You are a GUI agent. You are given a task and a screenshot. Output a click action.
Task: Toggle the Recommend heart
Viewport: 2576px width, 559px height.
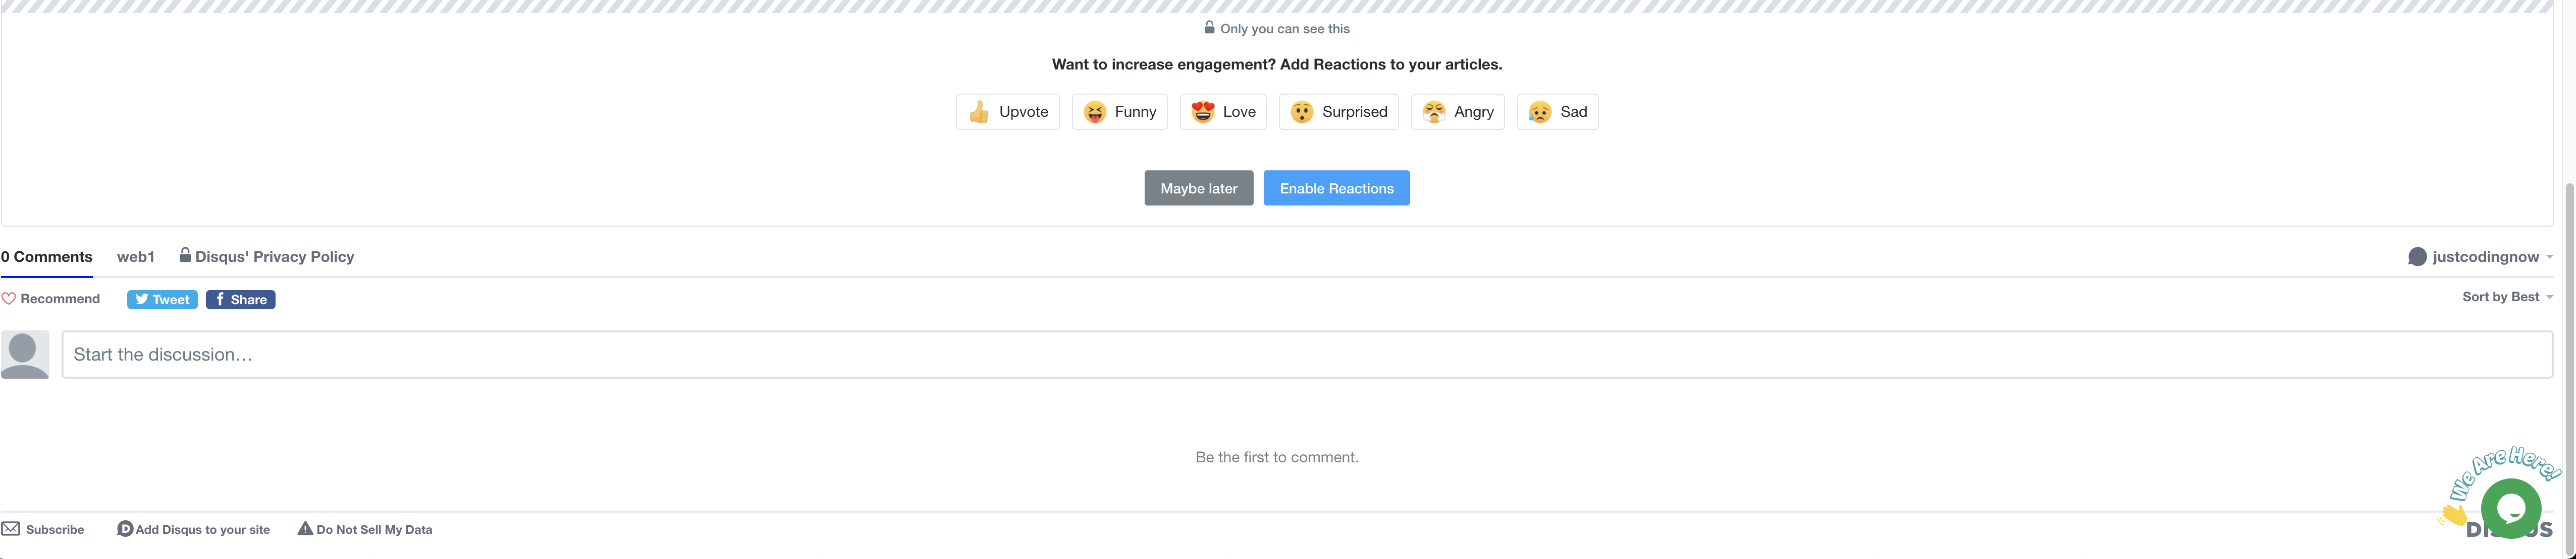[x=50, y=299]
